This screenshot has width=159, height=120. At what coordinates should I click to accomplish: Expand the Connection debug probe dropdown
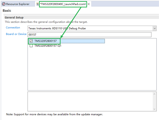click(x=154, y=28)
